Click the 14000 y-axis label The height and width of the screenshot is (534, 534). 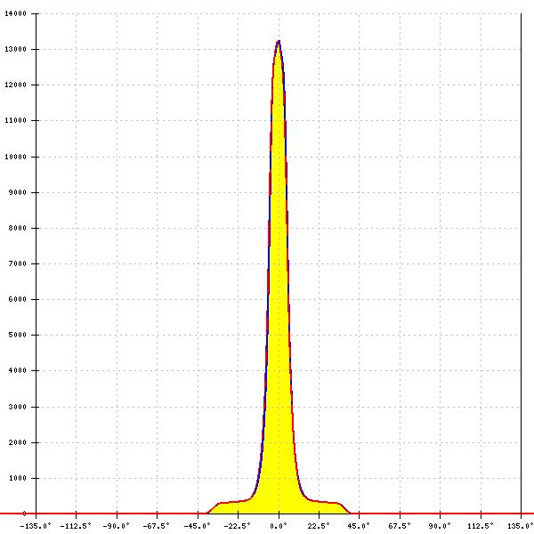(x=16, y=13)
